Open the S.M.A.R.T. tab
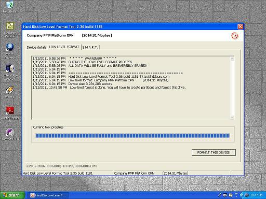This screenshot has height=199, width=266. 90,47
